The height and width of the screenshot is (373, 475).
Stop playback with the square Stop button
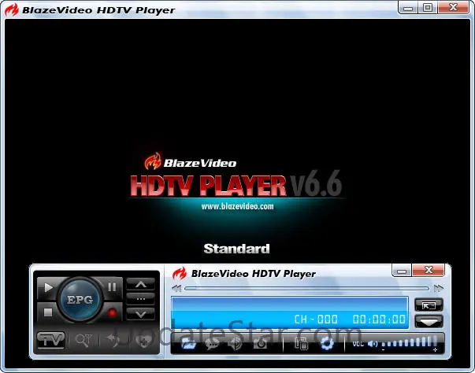(x=48, y=312)
